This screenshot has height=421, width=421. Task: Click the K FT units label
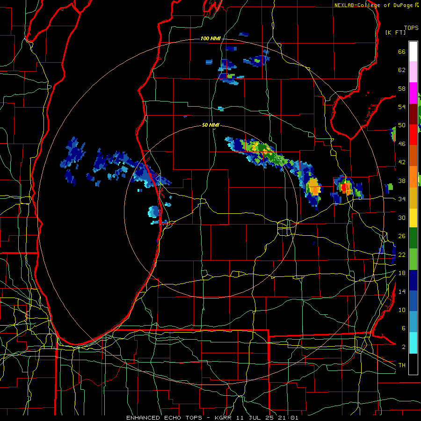395,32
